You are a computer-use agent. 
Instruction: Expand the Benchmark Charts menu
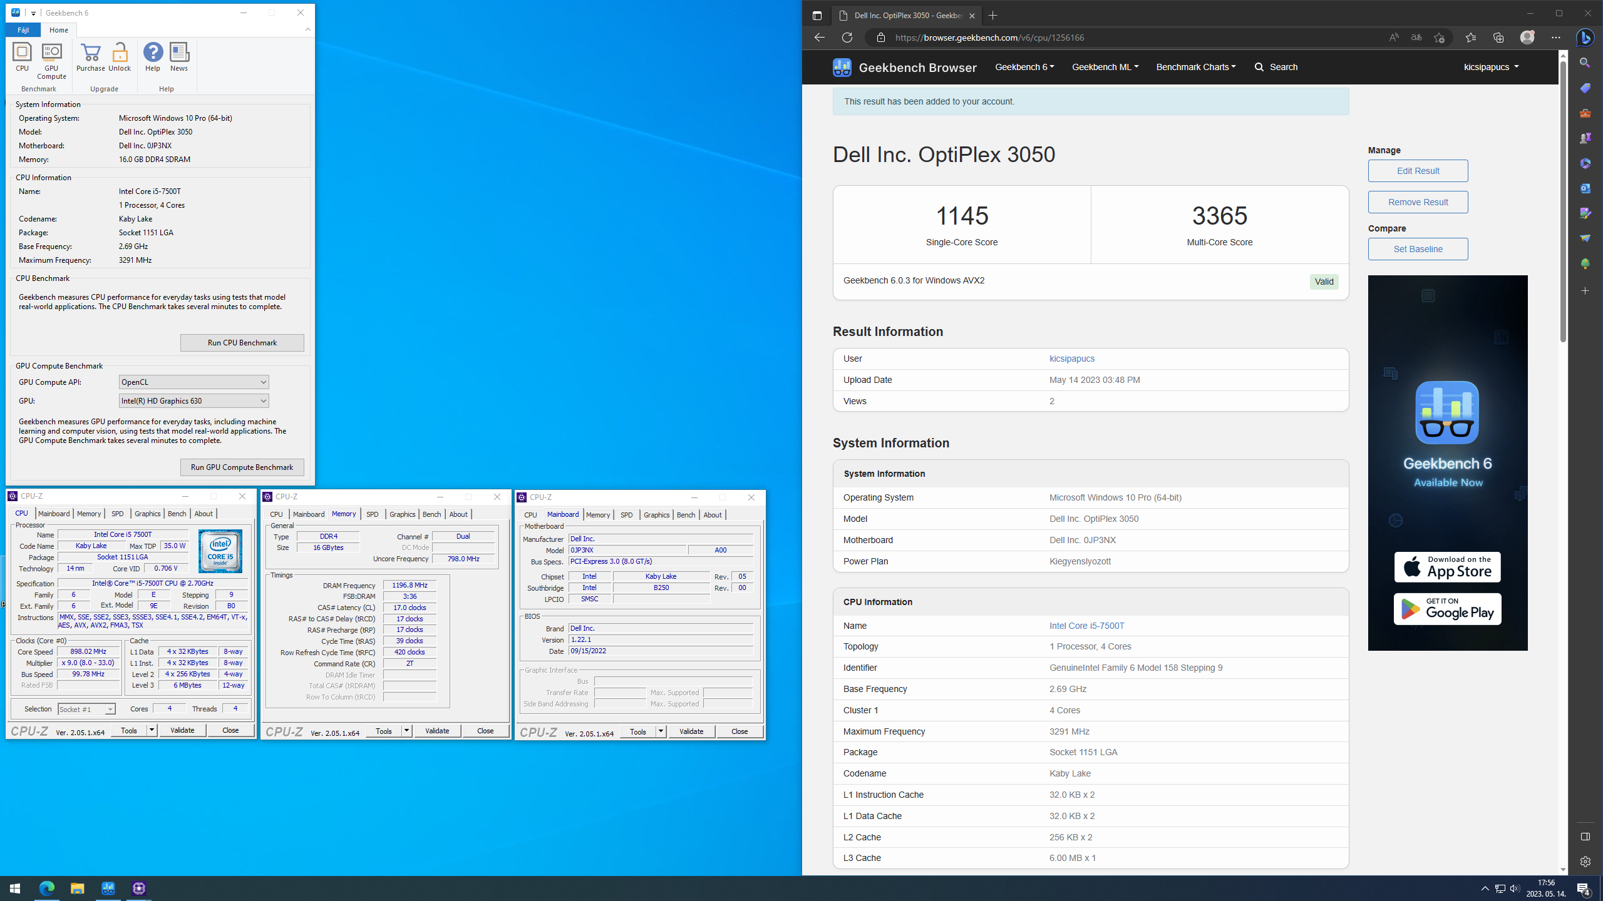pos(1196,67)
